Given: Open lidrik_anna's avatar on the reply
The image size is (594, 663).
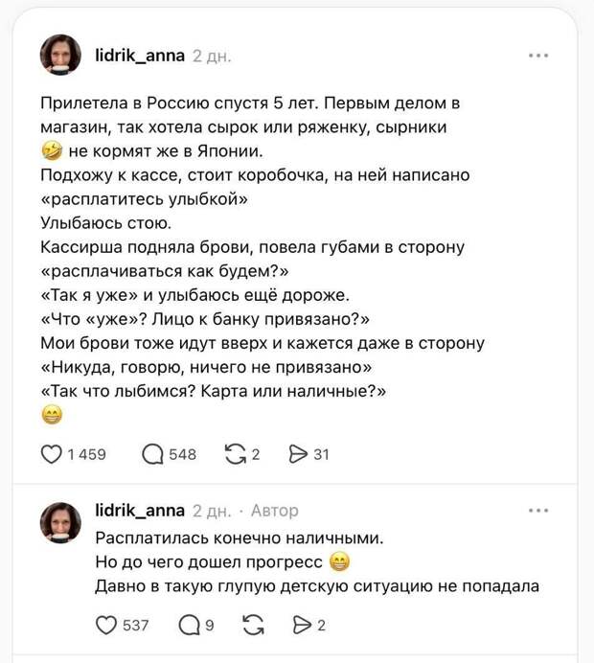Looking at the screenshot, I should (x=60, y=522).
